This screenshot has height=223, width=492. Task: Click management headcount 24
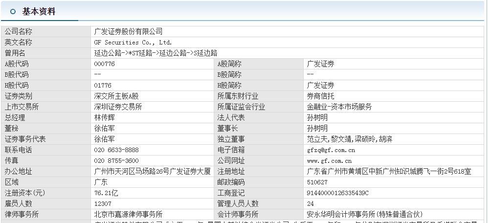click(311, 203)
